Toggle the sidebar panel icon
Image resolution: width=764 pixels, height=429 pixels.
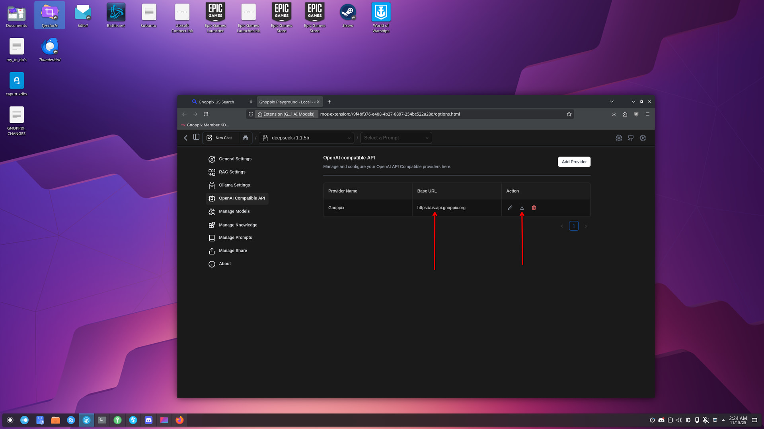click(196, 137)
